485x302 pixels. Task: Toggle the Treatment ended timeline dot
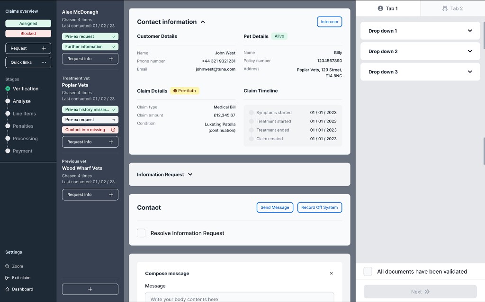coord(251,130)
